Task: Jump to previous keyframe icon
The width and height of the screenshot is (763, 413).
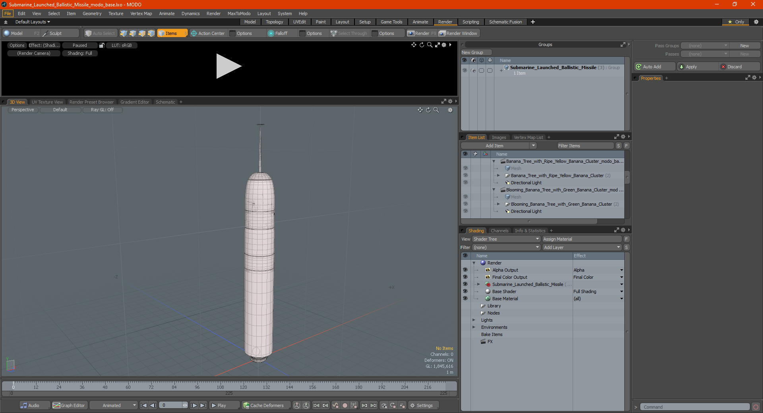Action: (325, 405)
